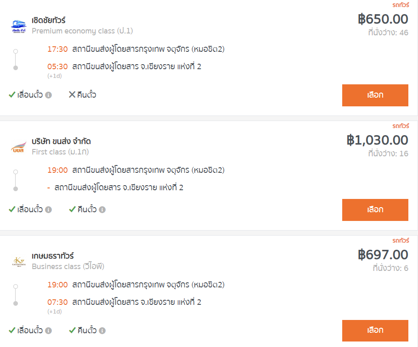Viewport: 418px width, 347px height.
Task: Open info icon beside เลื่อนตั๋ว for เชิดชัยทัวร์
Action: pos(48,95)
